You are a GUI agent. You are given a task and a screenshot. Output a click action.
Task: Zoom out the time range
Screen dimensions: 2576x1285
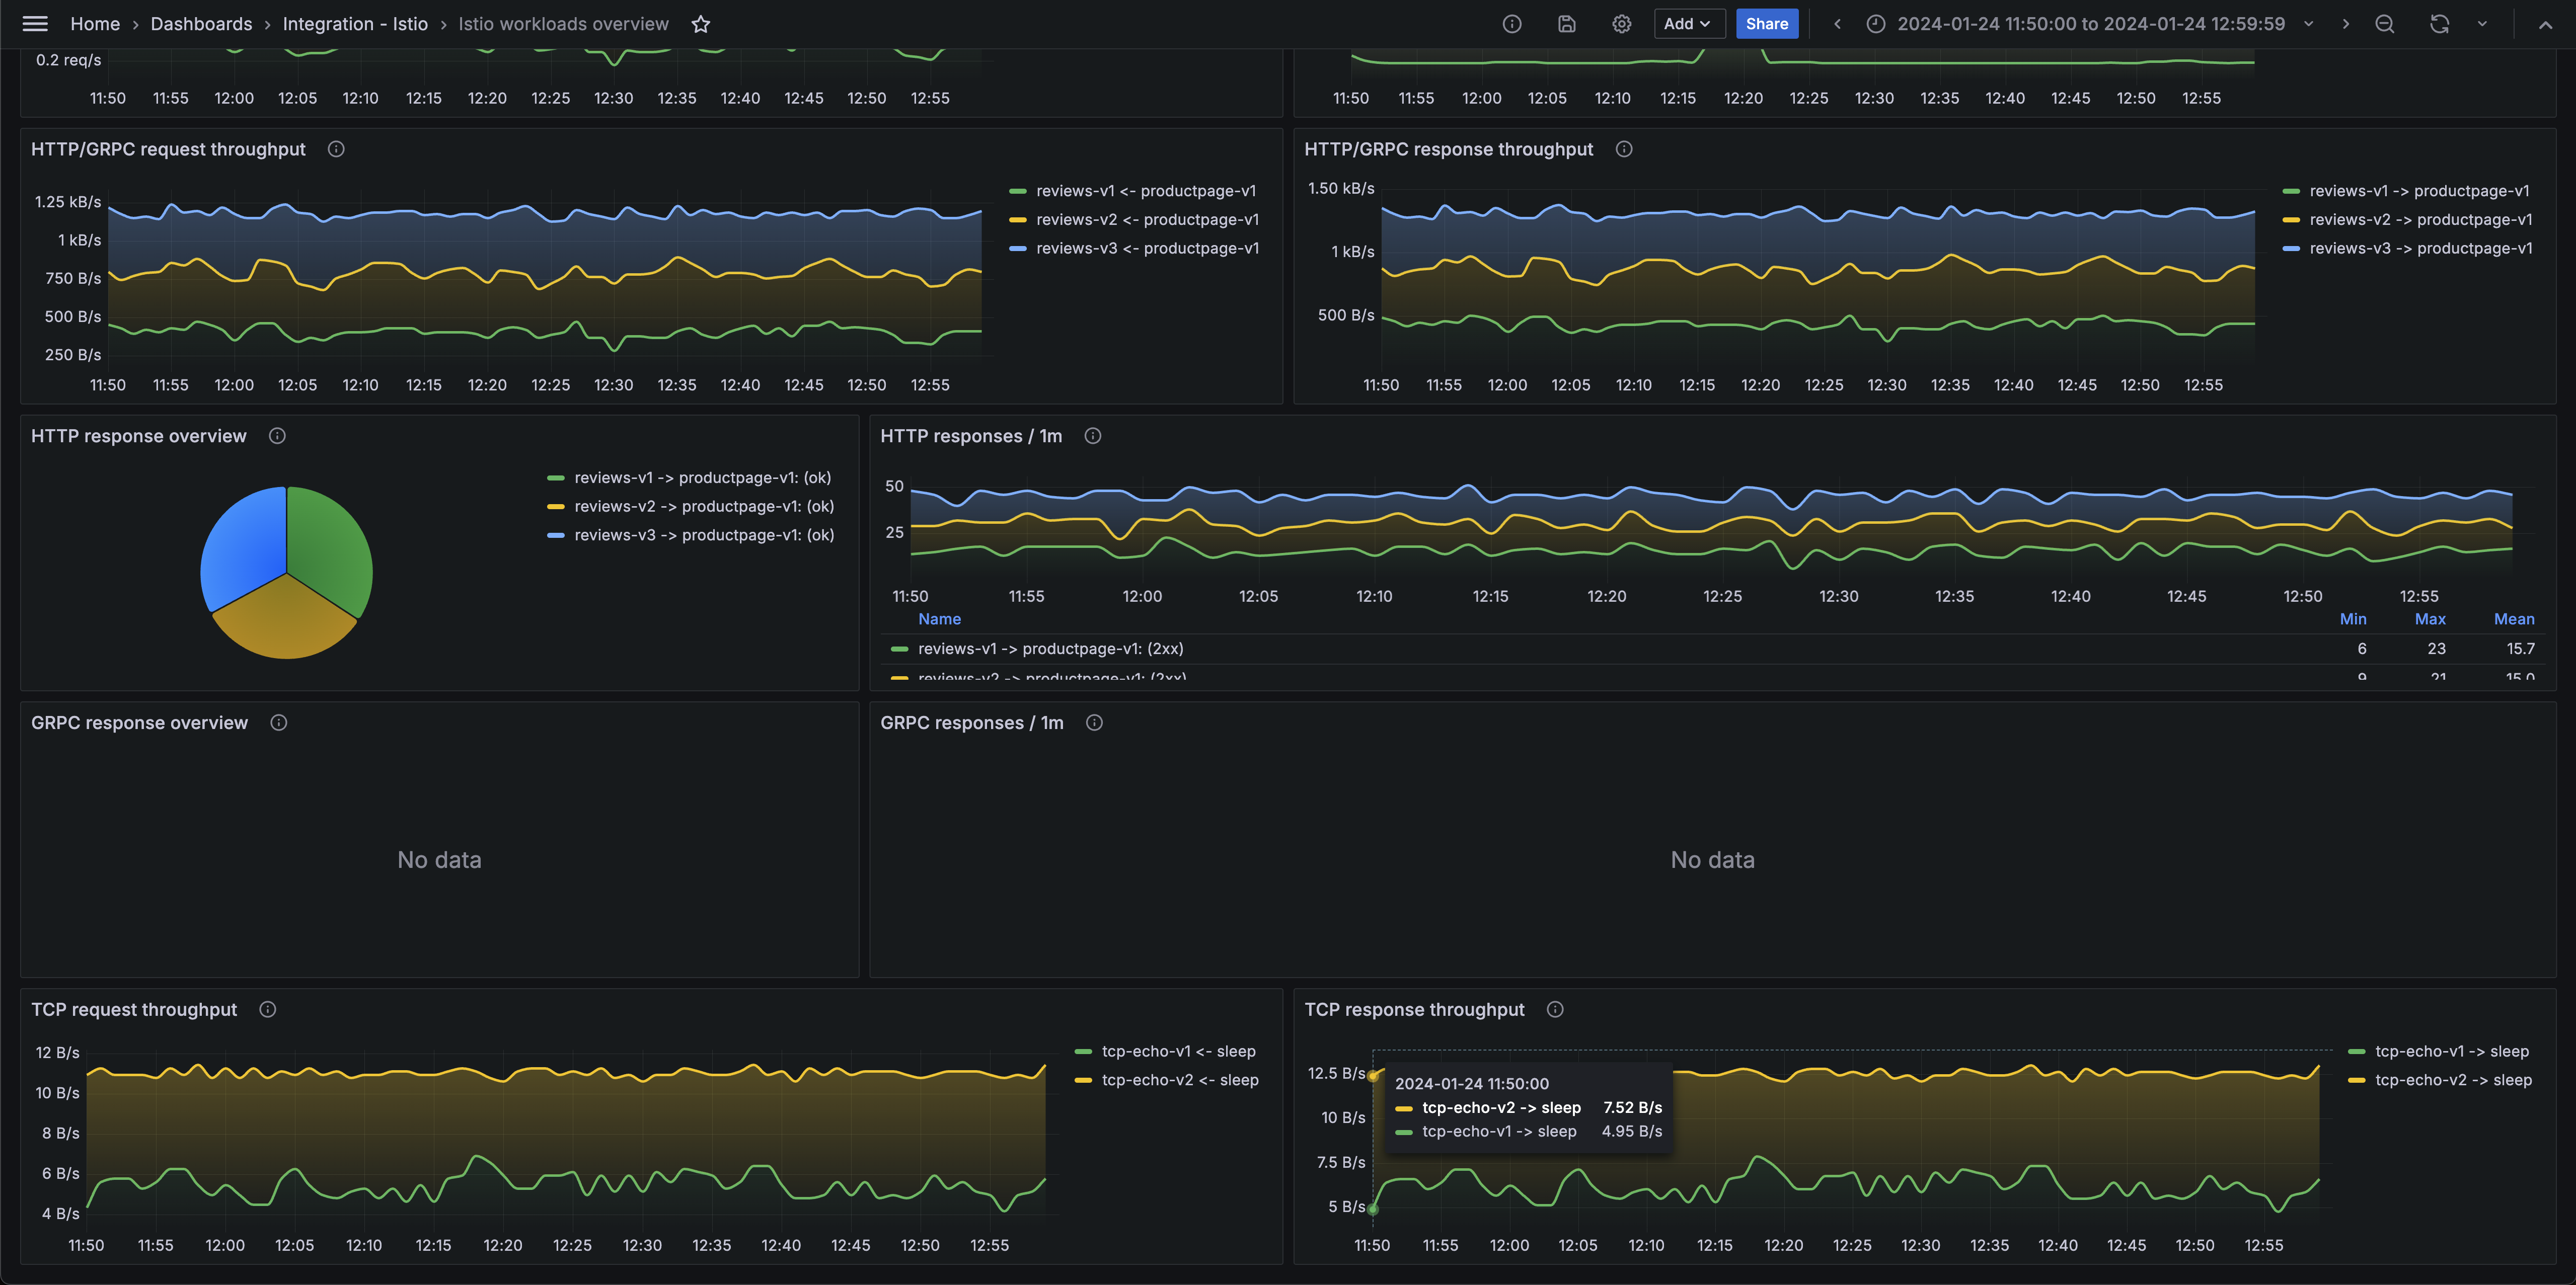[x=2384, y=24]
